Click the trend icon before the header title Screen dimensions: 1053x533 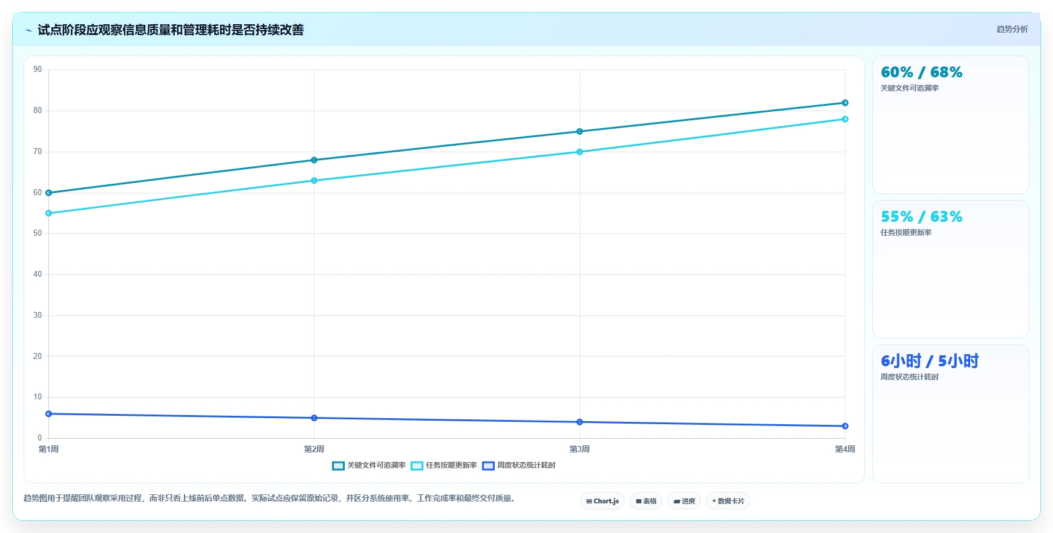[28, 30]
